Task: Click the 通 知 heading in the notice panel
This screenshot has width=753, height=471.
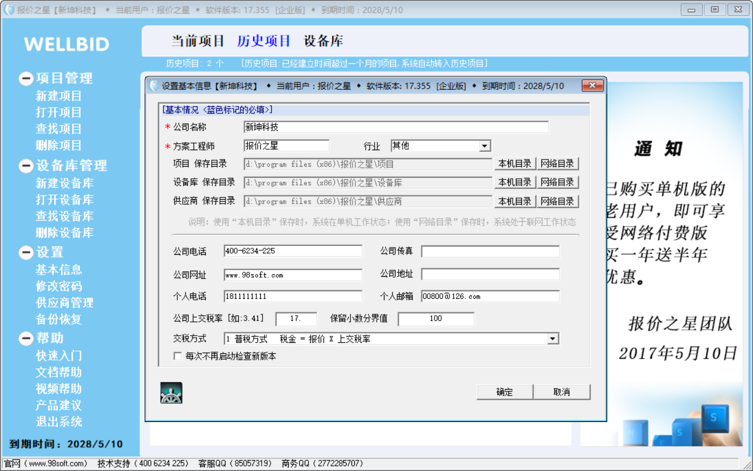Action: coord(658,149)
